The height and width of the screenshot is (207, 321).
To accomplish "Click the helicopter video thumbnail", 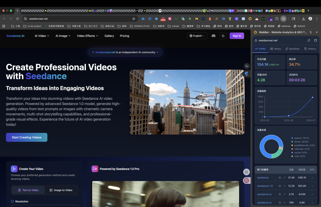I will [187, 102].
